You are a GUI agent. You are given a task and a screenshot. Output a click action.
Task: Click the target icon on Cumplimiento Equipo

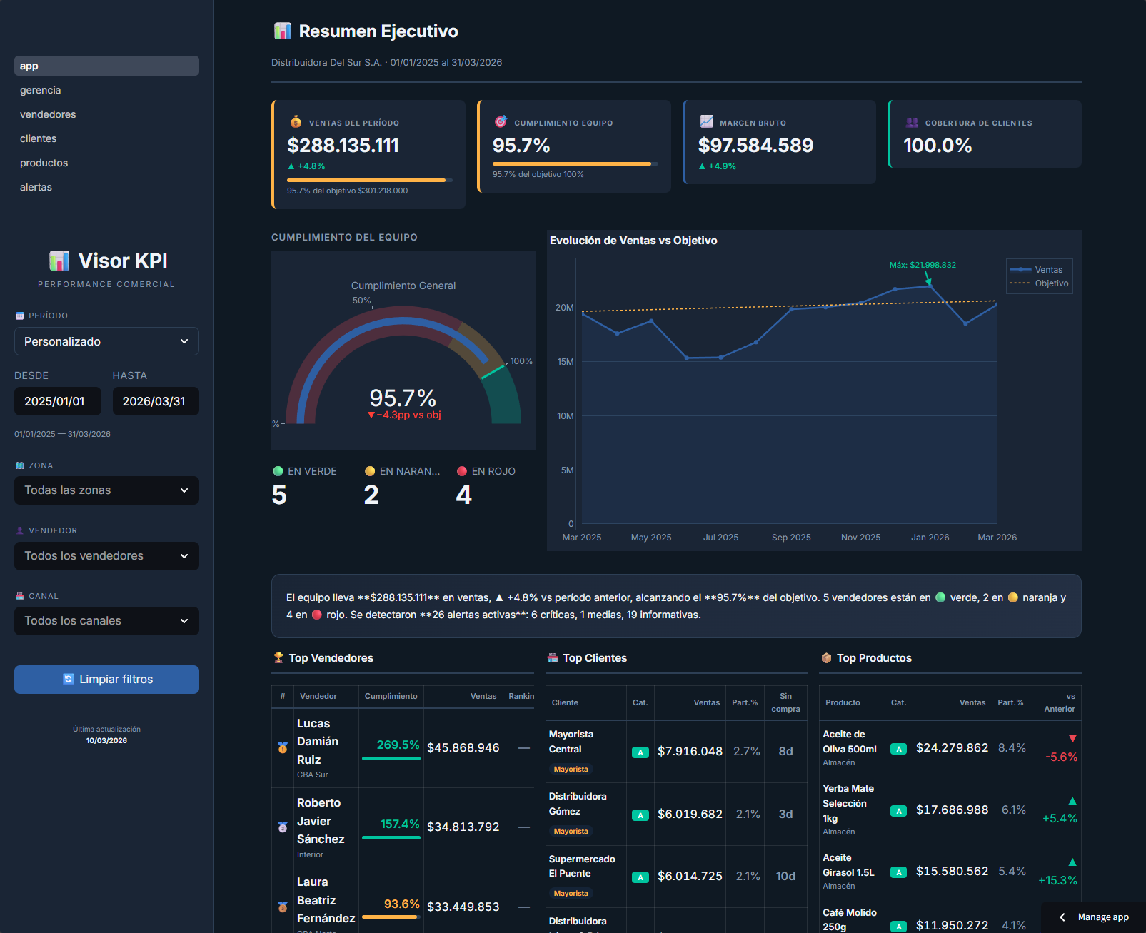[501, 122]
